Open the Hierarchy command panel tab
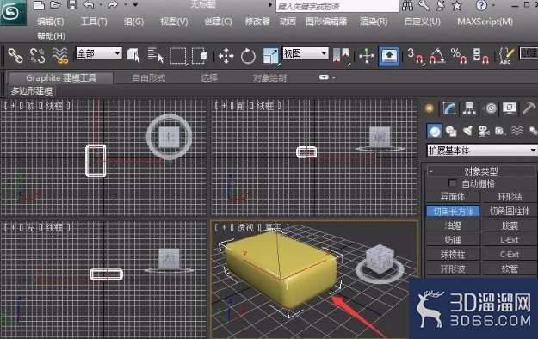Image resolution: width=538 pixels, height=339 pixels. [x=469, y=108]
